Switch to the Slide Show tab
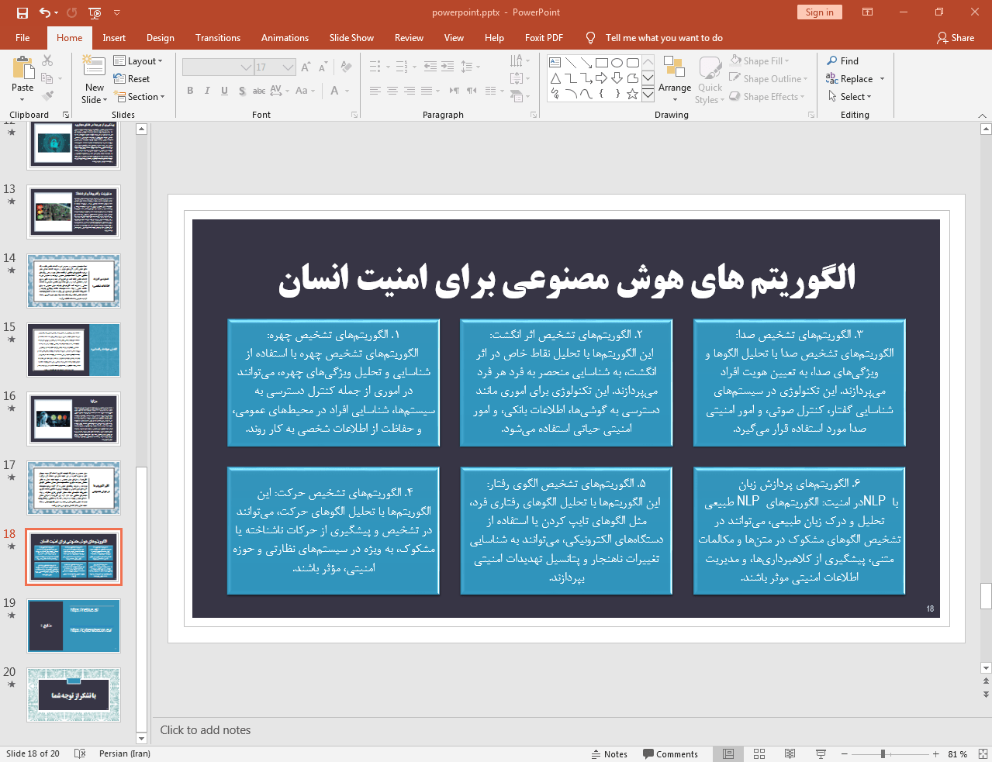This screenshot has height=762, width=992. (x=351, y=38)
